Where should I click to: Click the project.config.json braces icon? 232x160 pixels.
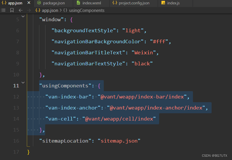pos(115,3)
